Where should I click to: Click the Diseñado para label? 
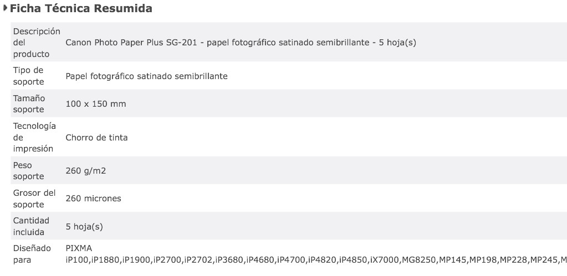click(32, 254)
